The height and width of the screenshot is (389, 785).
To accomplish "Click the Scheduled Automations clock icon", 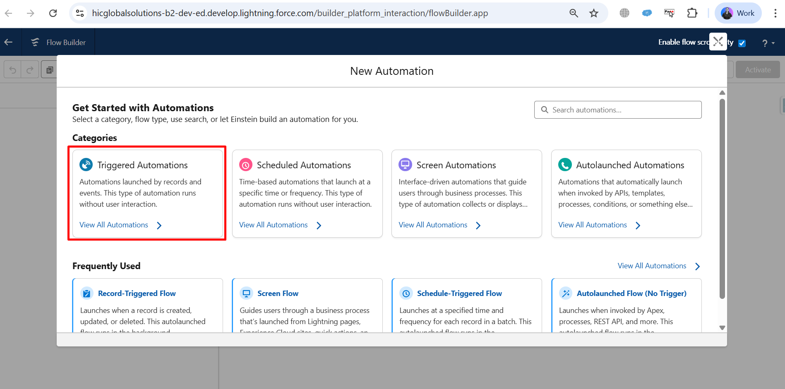I will (x=246, y=165).
